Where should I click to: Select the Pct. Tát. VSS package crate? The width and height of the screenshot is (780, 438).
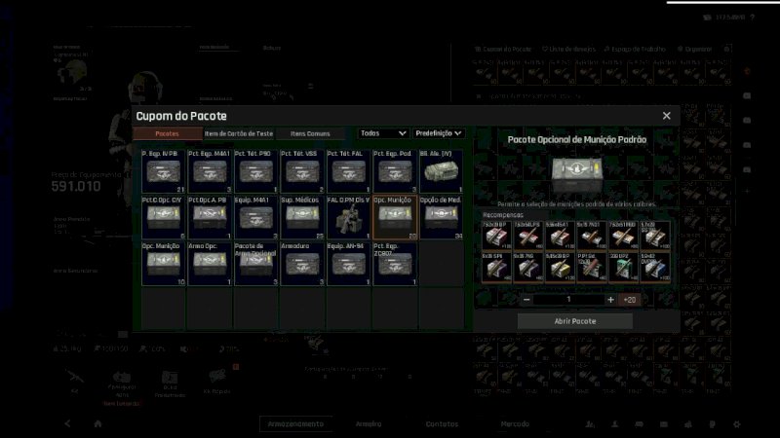302,171
